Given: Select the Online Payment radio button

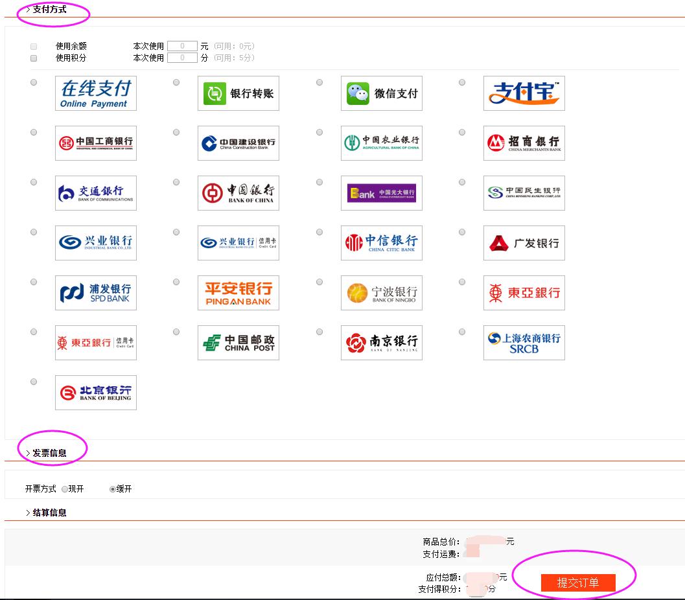Looking at the screenshot, I should (x=34, y=82).
